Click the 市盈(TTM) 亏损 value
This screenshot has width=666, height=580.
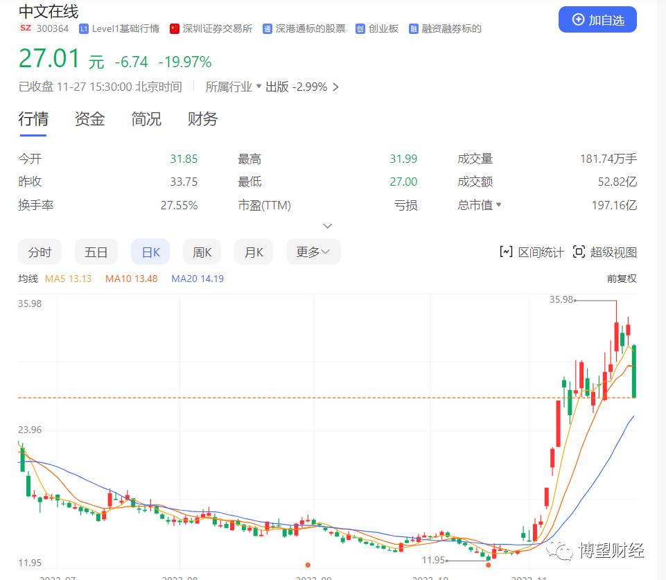[405, 205]
